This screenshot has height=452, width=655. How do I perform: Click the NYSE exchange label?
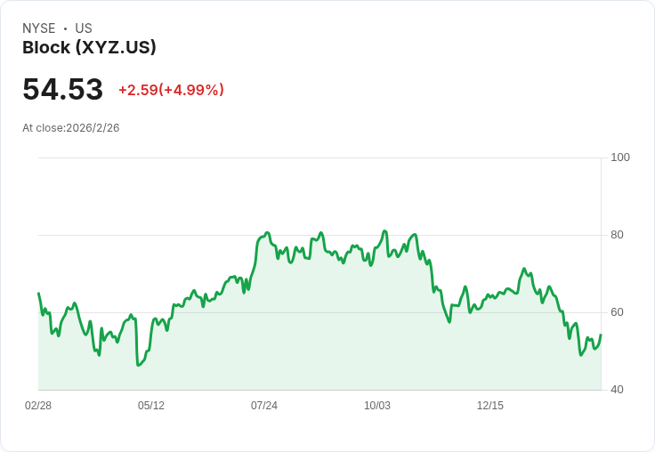point(38,28)
